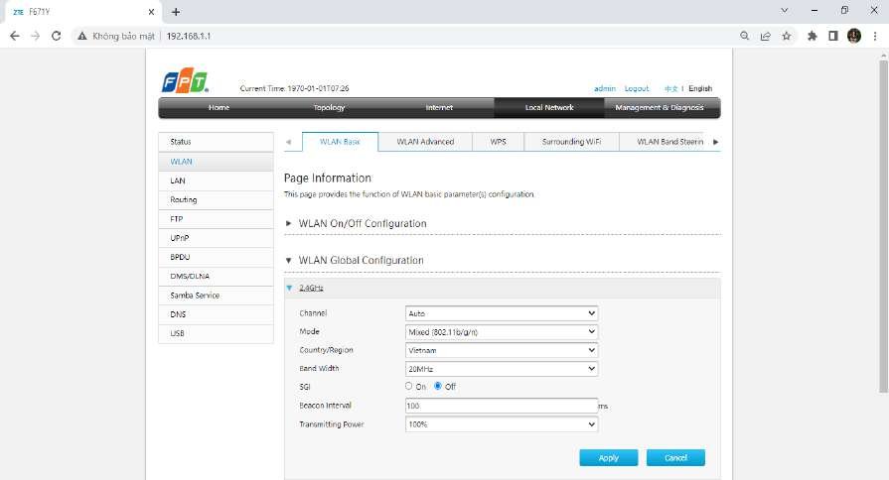Viewport: 889px width, 480px height.
Task: Open FTP in the sidebar
Action: coord(216,219)
